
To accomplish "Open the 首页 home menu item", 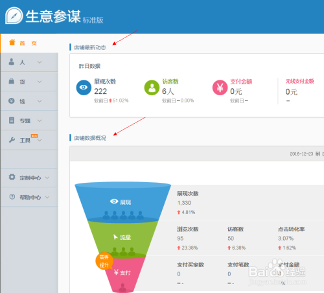I will coord(29,43).
